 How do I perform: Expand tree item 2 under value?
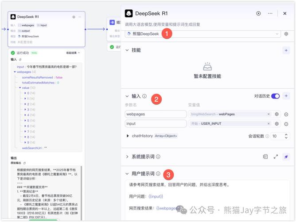click(x=25, y=104)
